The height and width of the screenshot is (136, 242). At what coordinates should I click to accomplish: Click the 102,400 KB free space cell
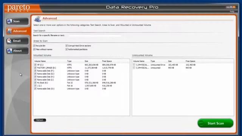click(x=191, y=65)
